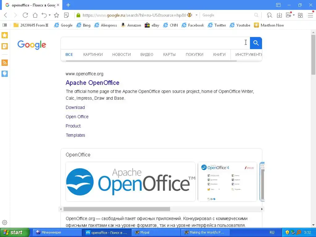Open the Apache OpenOffice result link
Image resolution: width=316 pixels, height=237 pixels.
point(93,83)
